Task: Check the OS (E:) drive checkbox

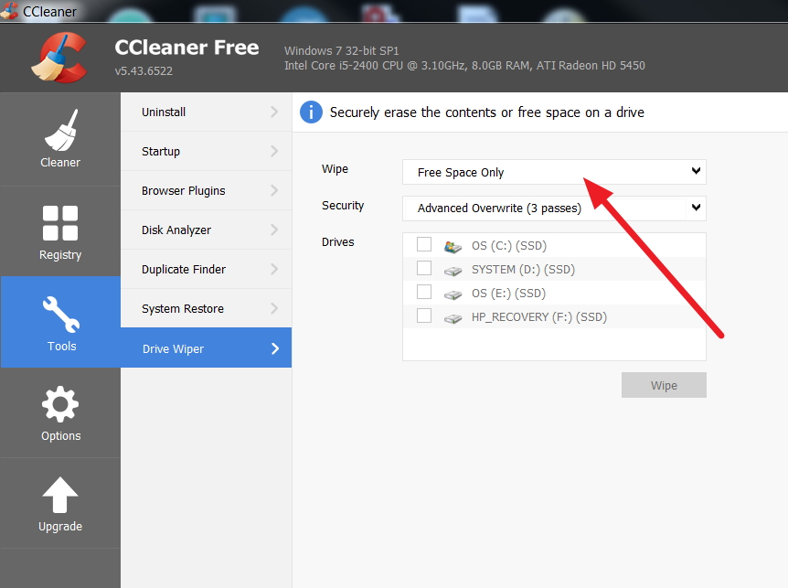Action: pos(424,292)
